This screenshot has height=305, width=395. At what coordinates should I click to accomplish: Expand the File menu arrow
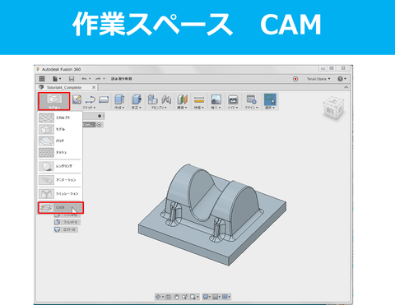click(x=60, y=79)
